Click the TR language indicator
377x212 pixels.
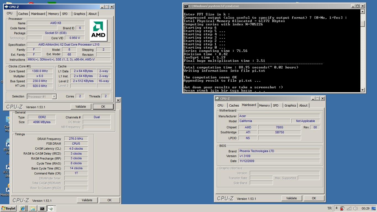[329, 208]
